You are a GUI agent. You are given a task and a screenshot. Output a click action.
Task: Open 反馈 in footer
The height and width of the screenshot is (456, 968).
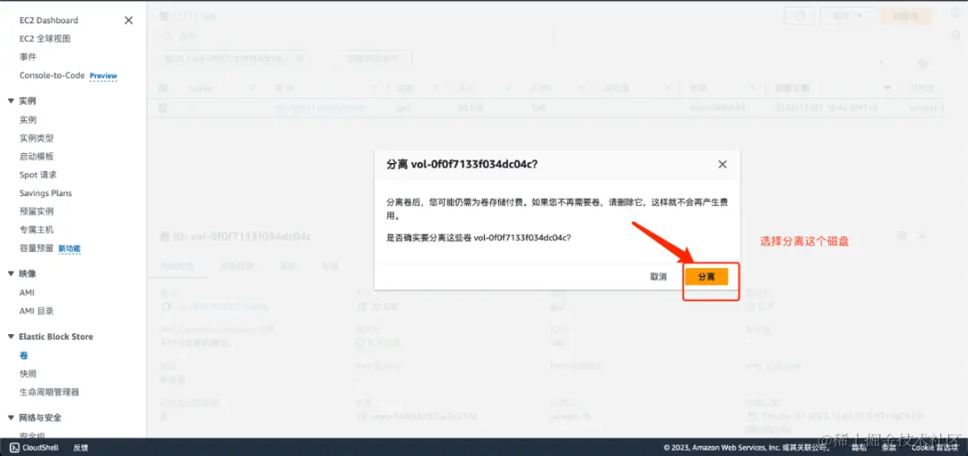pyautogui.click(x=81, y=447)
